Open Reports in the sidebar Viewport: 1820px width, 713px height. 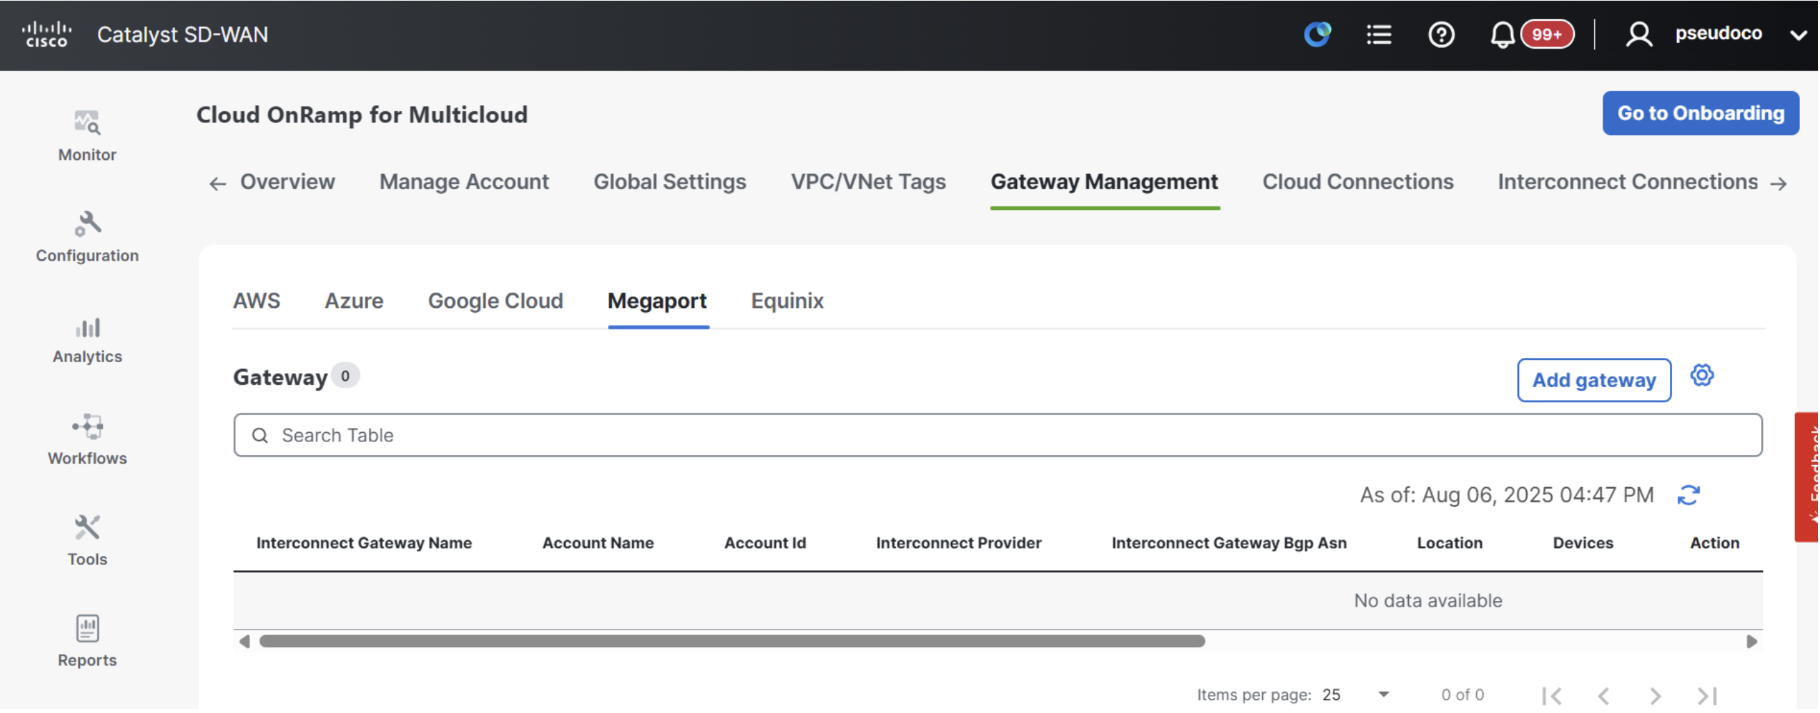click(x=87, y=642)
